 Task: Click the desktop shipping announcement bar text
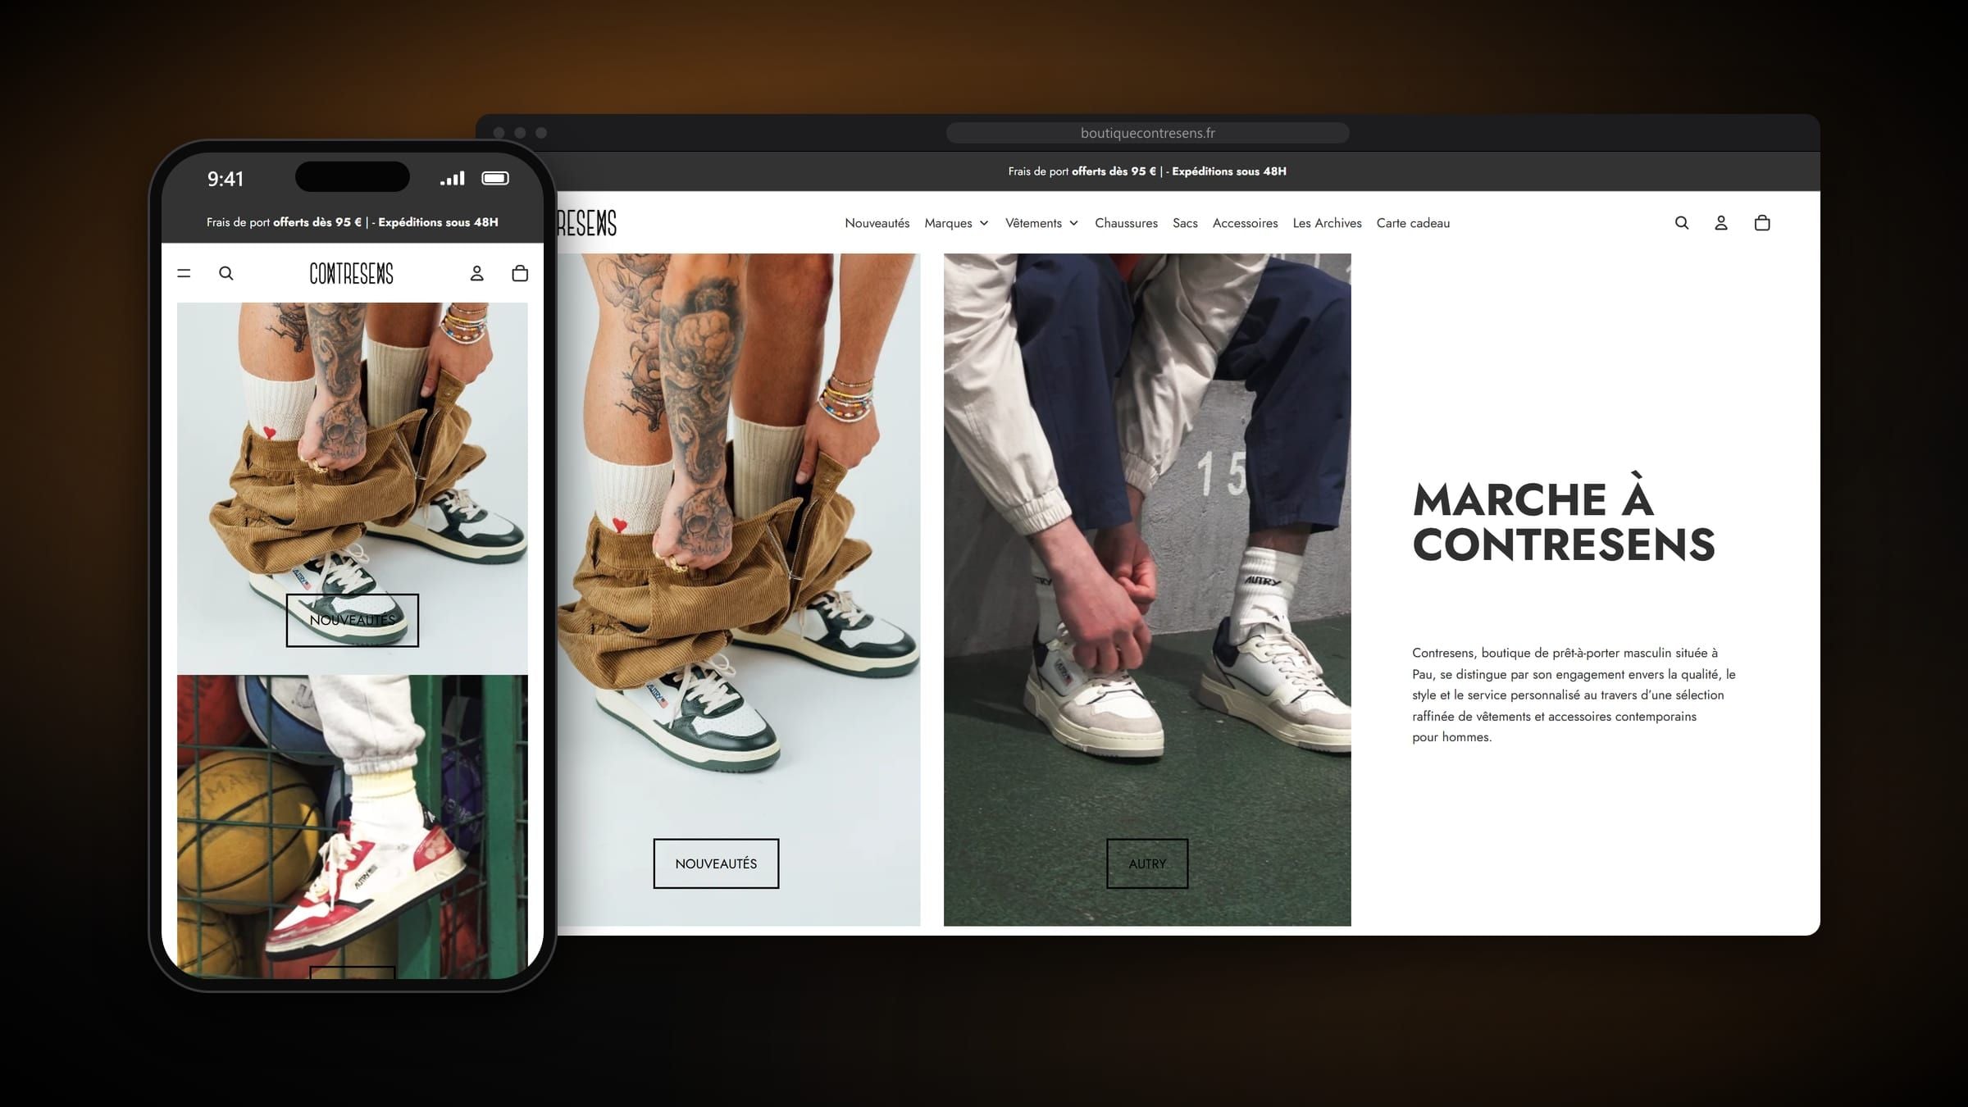pyautogui.click(x=1147, y=171)
